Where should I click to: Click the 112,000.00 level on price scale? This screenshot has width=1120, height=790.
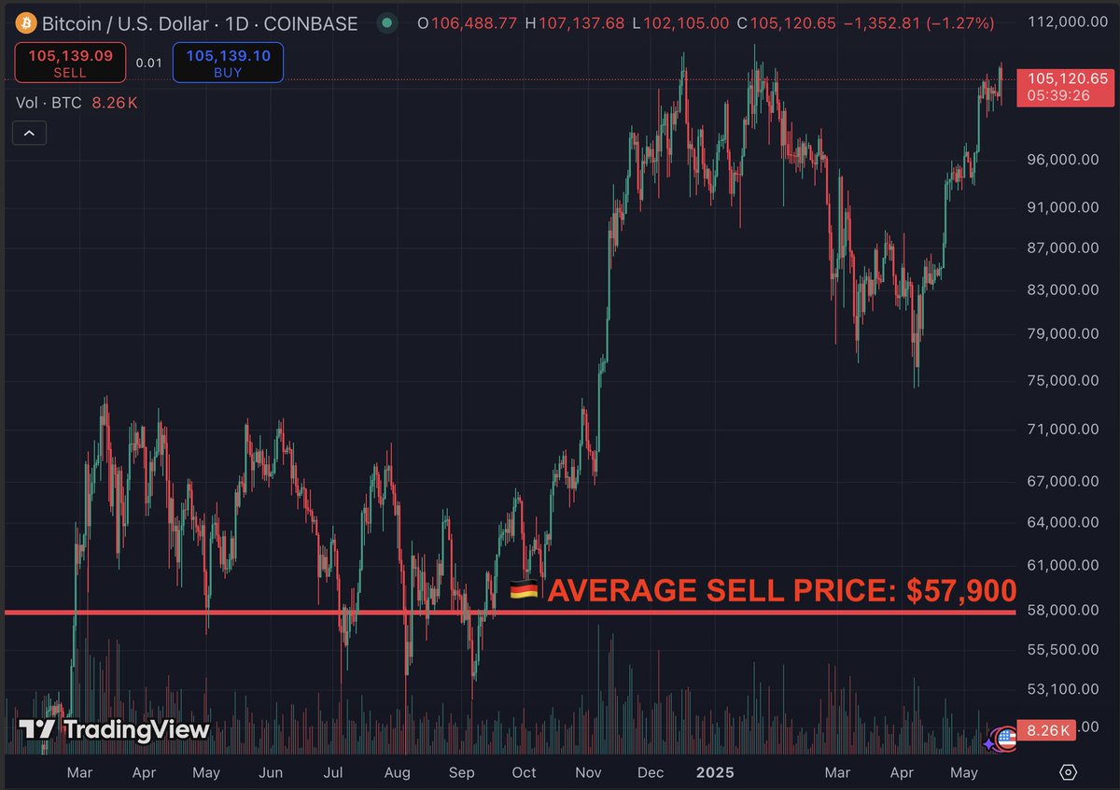[x=1063, y=22]
